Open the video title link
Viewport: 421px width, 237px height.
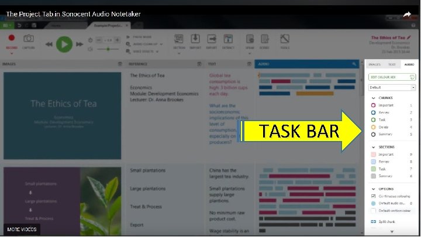coord(73,14)
